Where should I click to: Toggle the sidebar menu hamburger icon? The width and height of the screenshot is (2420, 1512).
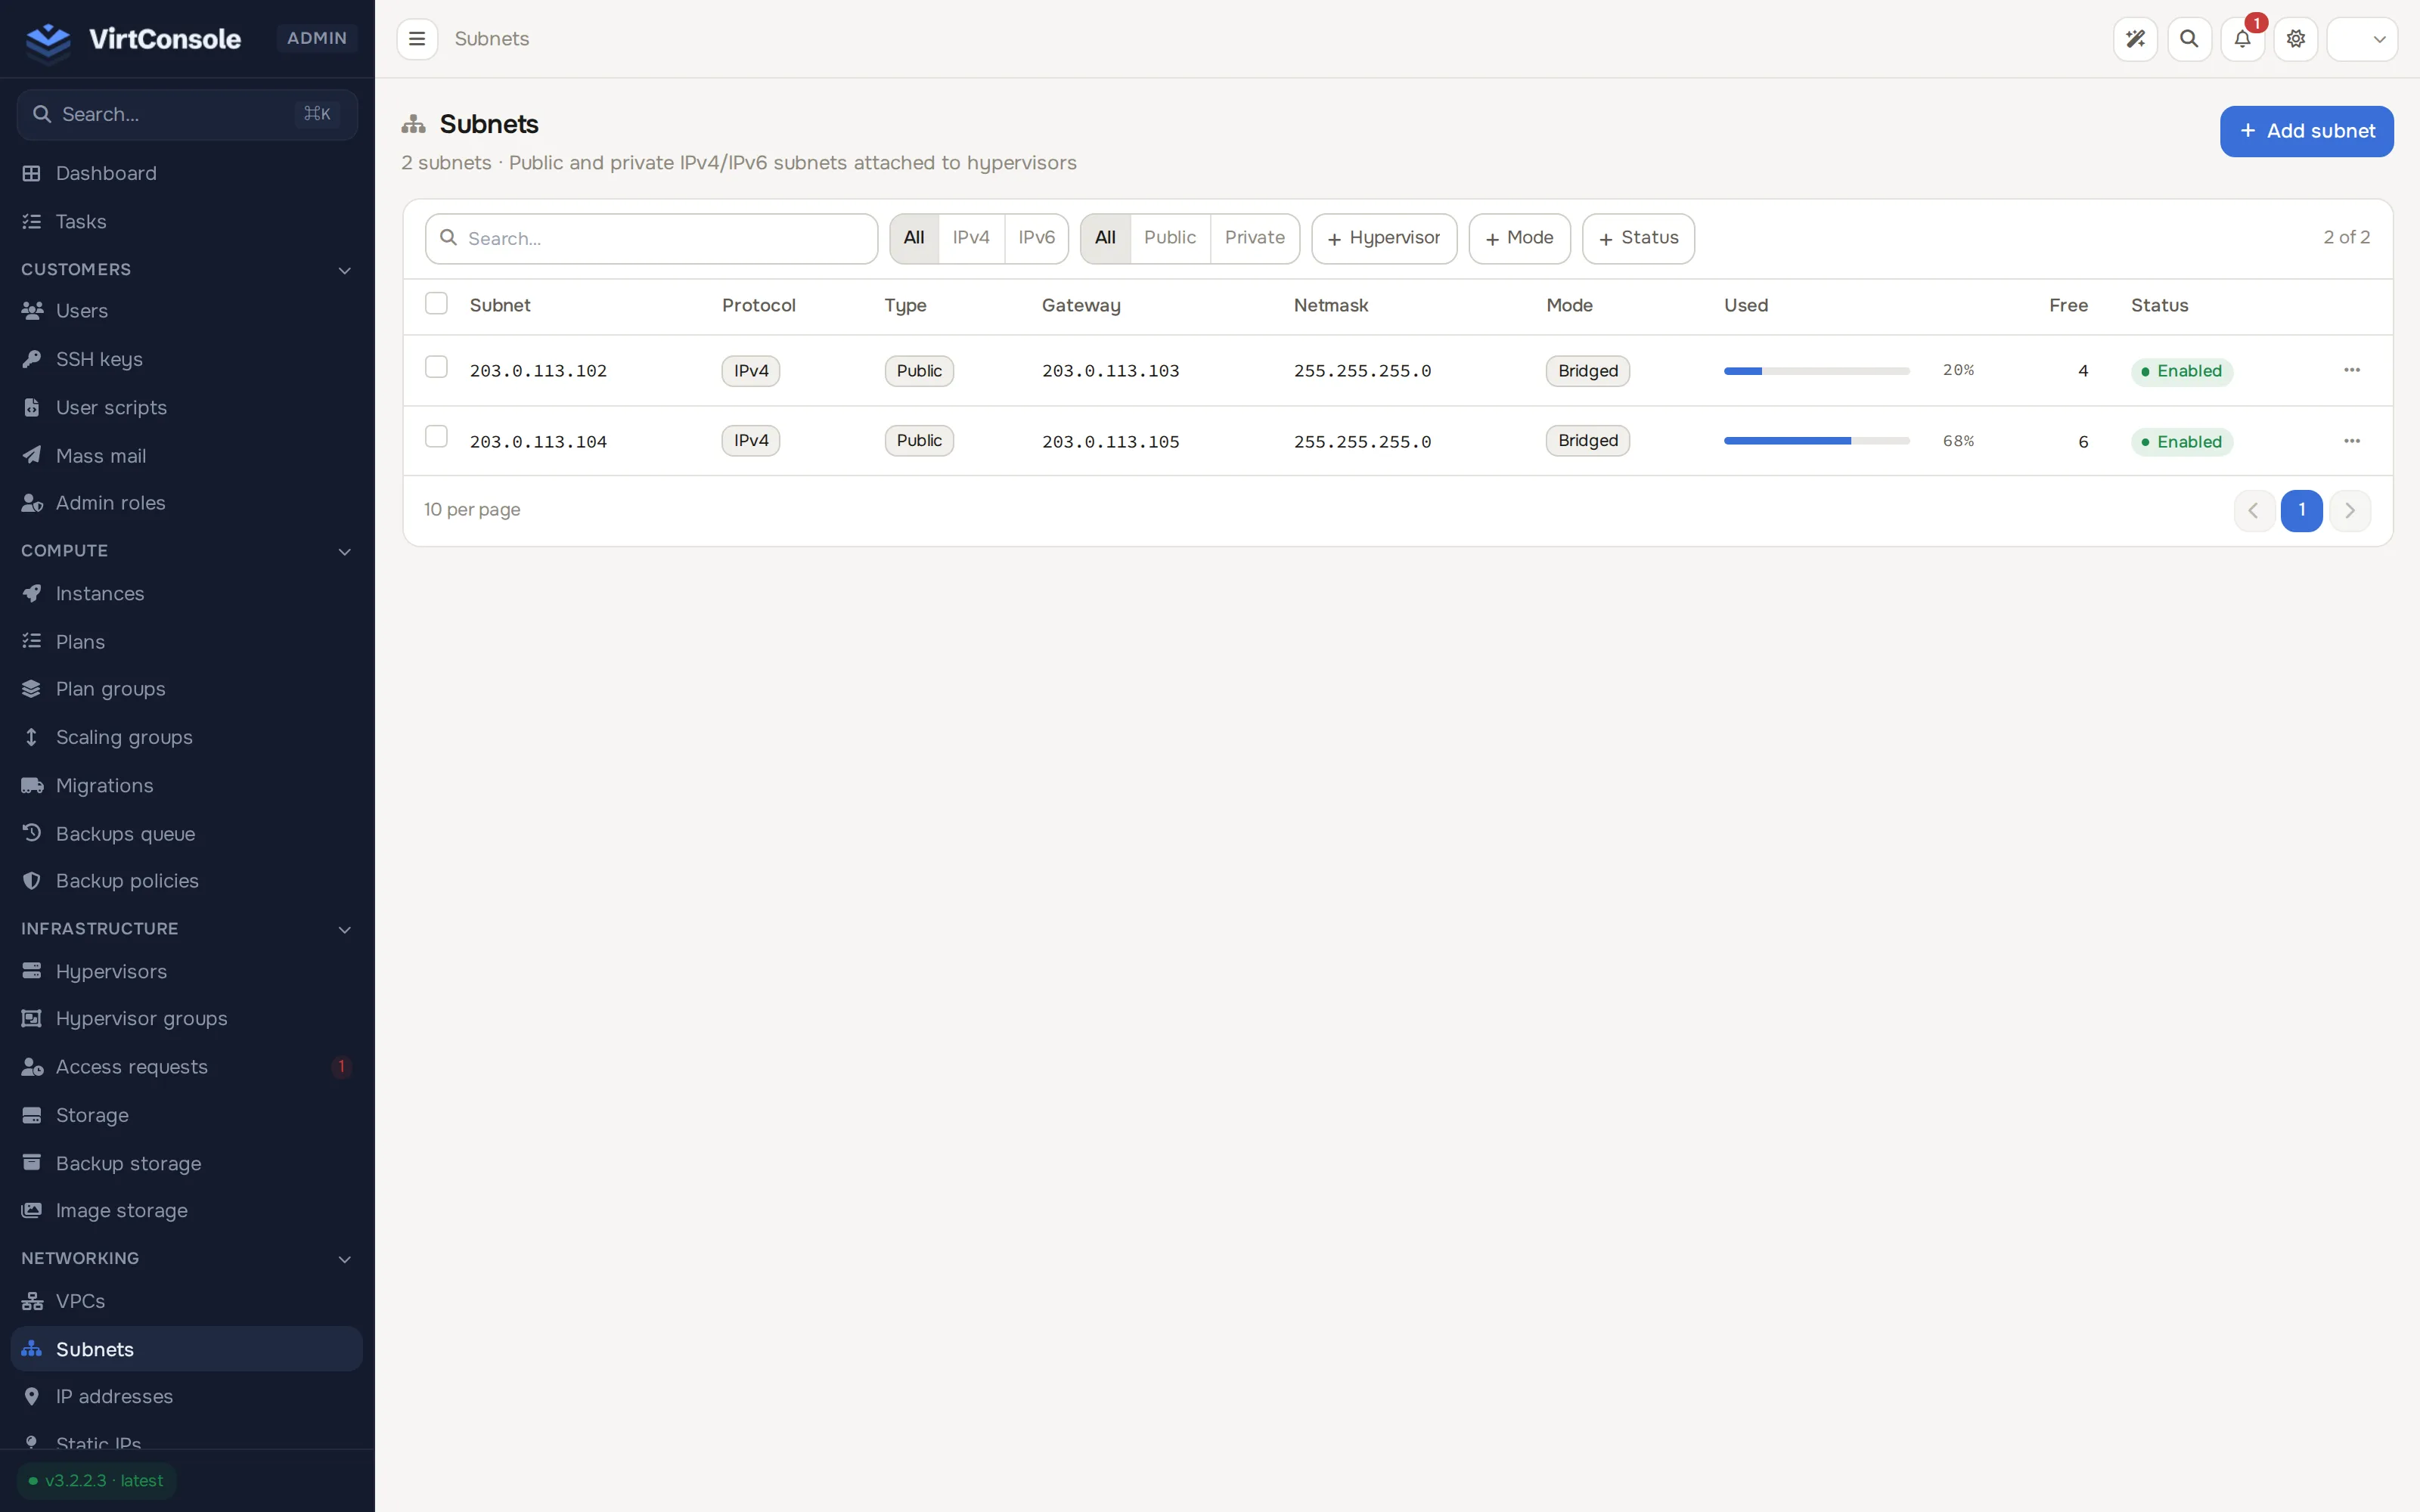(x=417, y=39)
